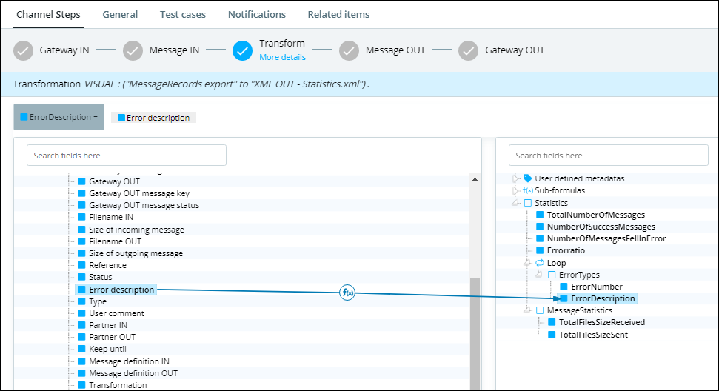Select the ErrorDescription = formula tab

(x=58, y=118)
